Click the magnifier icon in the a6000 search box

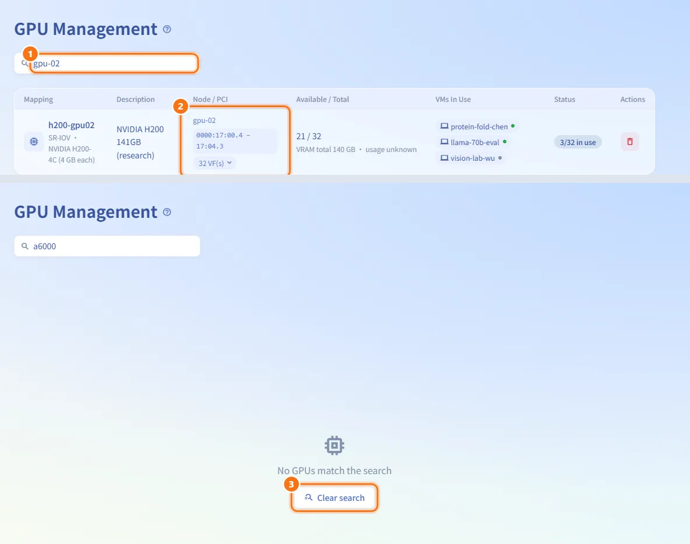pyautogui.click(x=25, y=246)
